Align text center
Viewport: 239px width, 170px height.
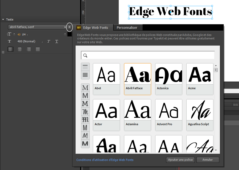click(x=20, y=49)
